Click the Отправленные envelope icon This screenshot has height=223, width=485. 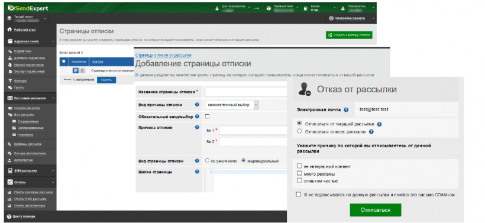[x=14, y=121]
